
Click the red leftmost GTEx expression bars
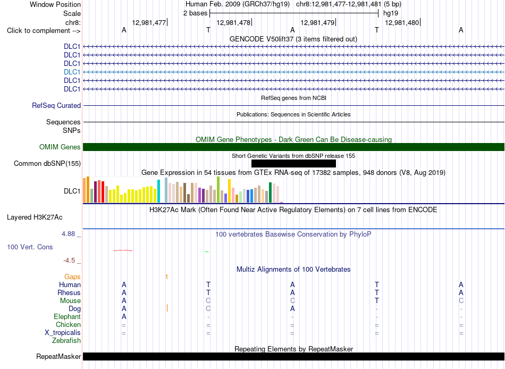(103, 192)
